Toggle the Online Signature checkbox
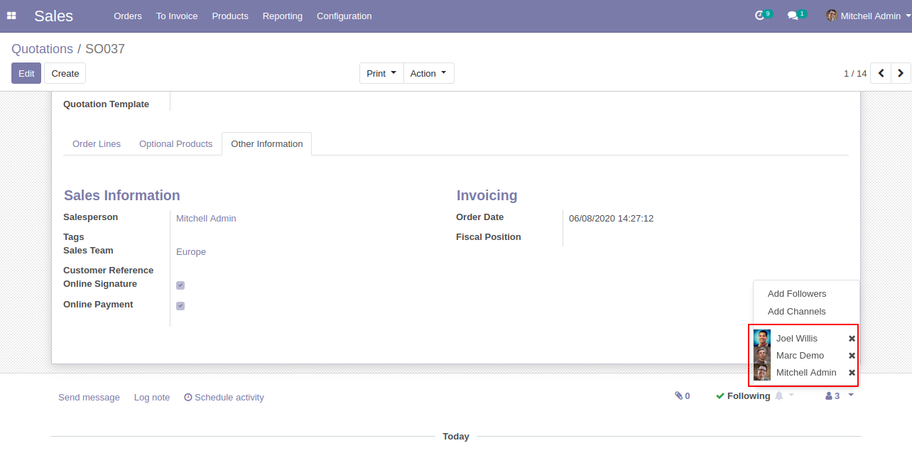The height and width of the screenshot is (453, 912). click(x=180, y=285)
